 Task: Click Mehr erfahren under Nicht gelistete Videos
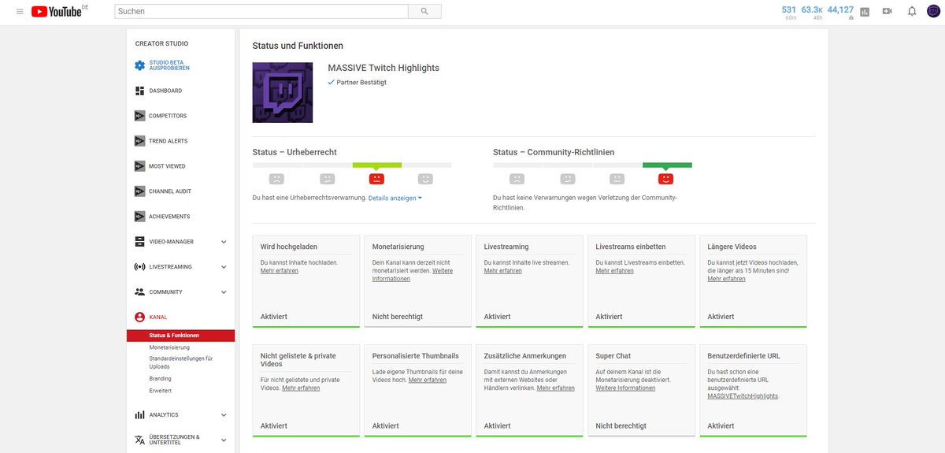(301, 388)
